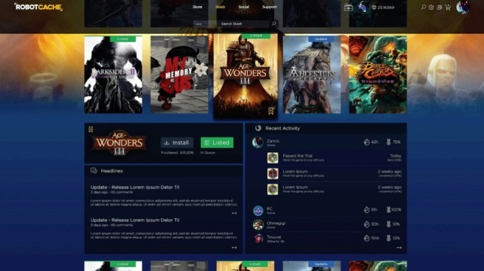Click RC's avatar in Recent Activity
Image resolution: width=484 pixels, height=271 pixels.
(258, 211)
